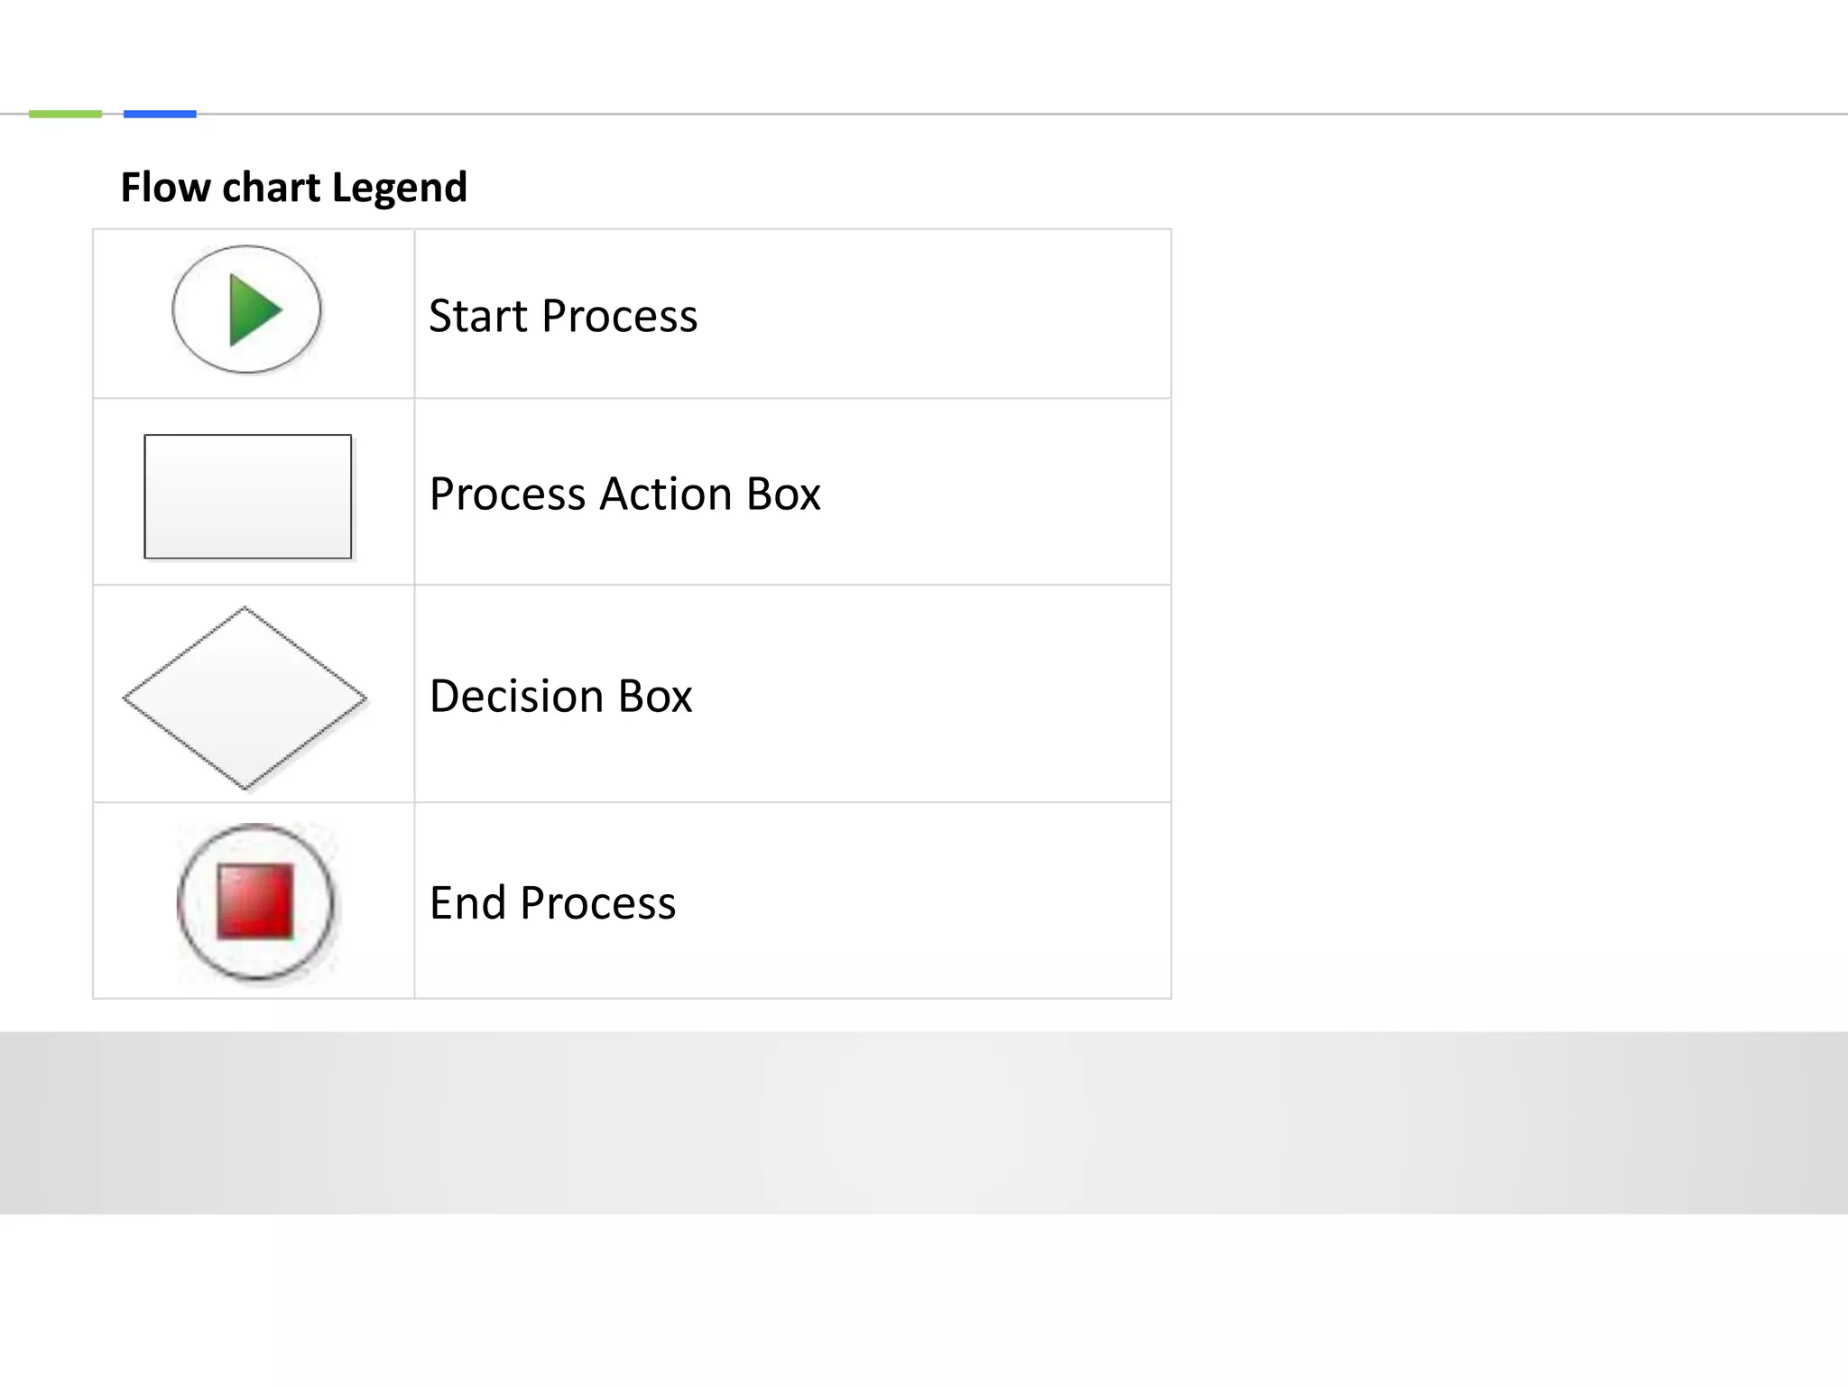Click the green play Start Process icon

click(x=246, y=310)
